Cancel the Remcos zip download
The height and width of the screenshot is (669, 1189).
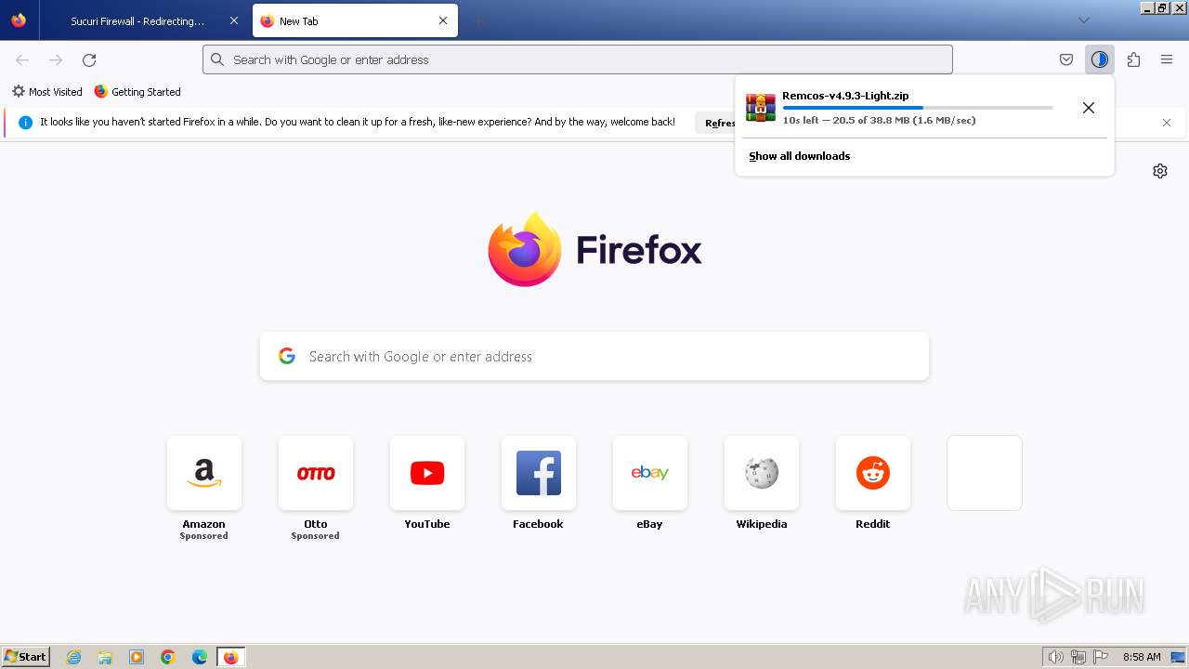point(1089,108)
